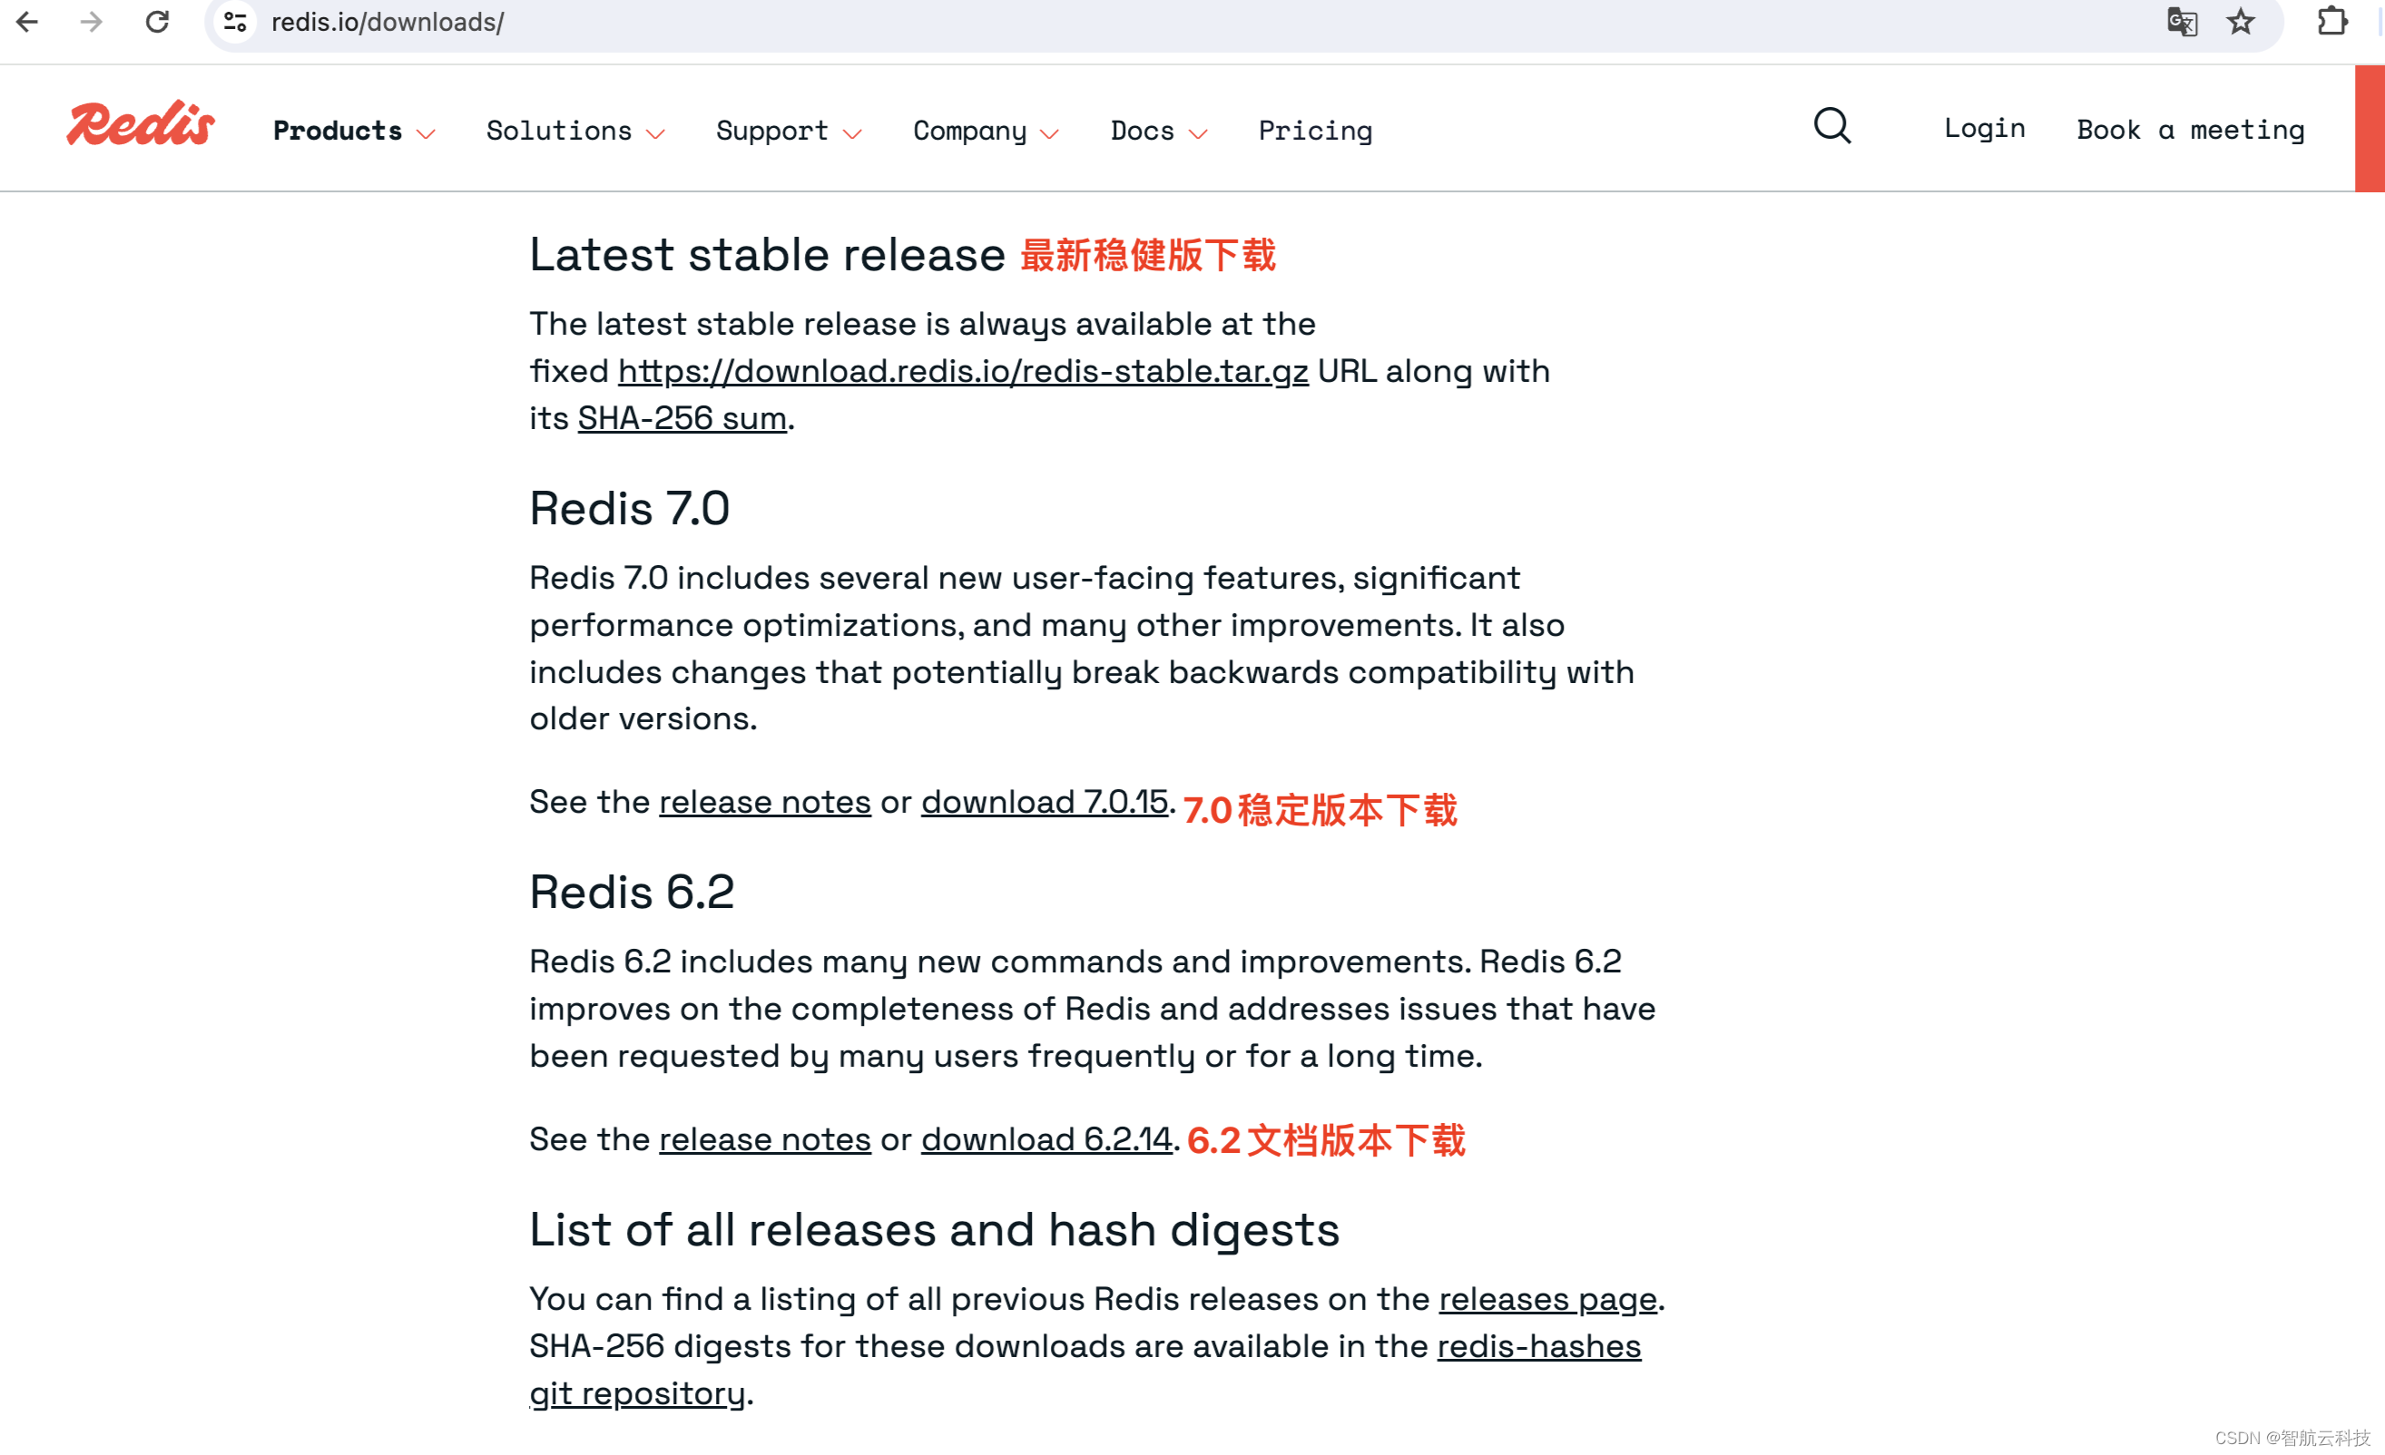Expand the Support dropdown menu

point(789,131)
